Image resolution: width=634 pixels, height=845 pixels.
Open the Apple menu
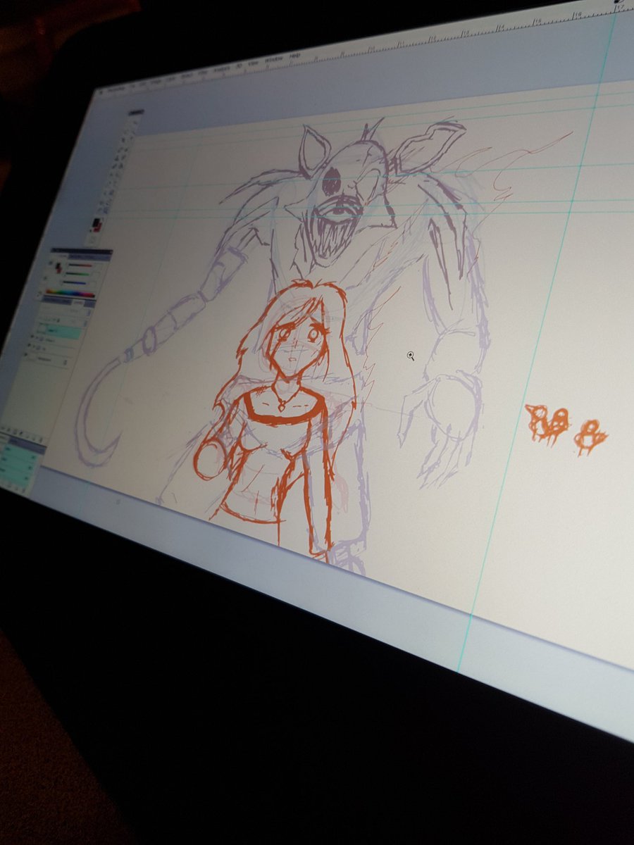(x=101, y=92)
